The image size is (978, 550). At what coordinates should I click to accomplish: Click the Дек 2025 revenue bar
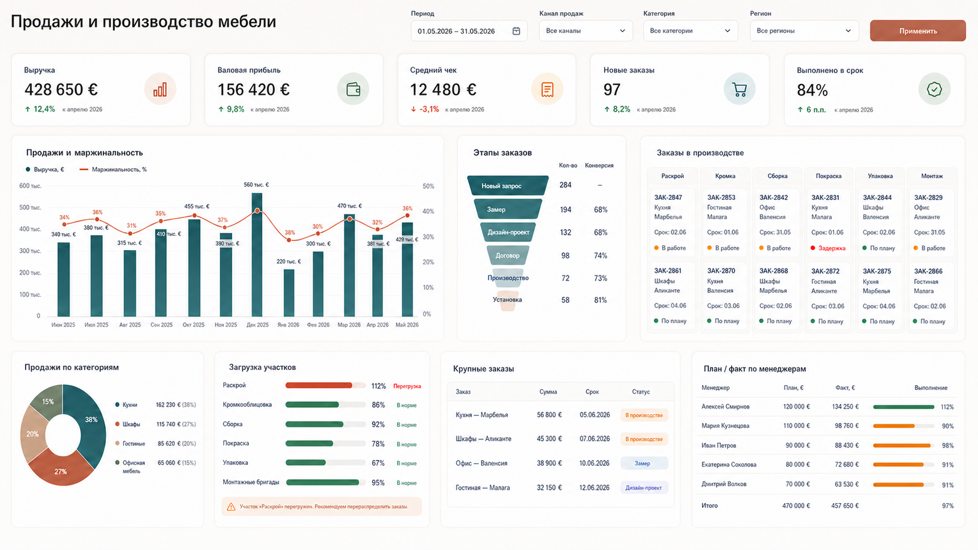[x=257, y=255]
